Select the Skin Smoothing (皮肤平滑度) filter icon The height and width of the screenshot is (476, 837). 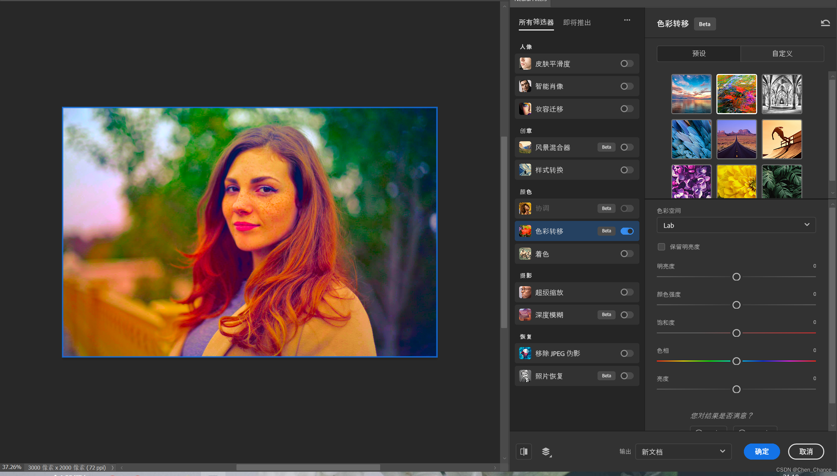pyautogui.click(x=525, y=64)
